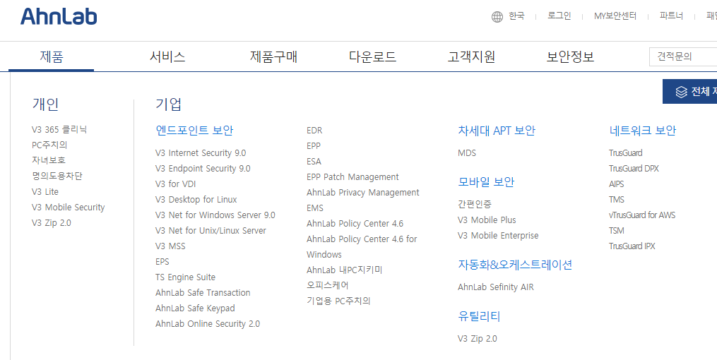Click the stacked layers icon on blue button
Viewport: 717px width, 360px height.
point(682,91)
